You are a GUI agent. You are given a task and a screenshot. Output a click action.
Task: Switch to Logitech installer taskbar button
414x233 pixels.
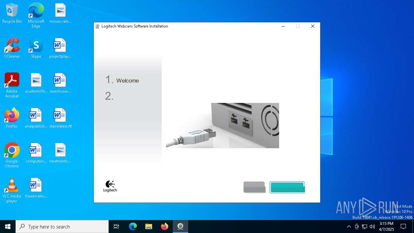coord(180,227)
